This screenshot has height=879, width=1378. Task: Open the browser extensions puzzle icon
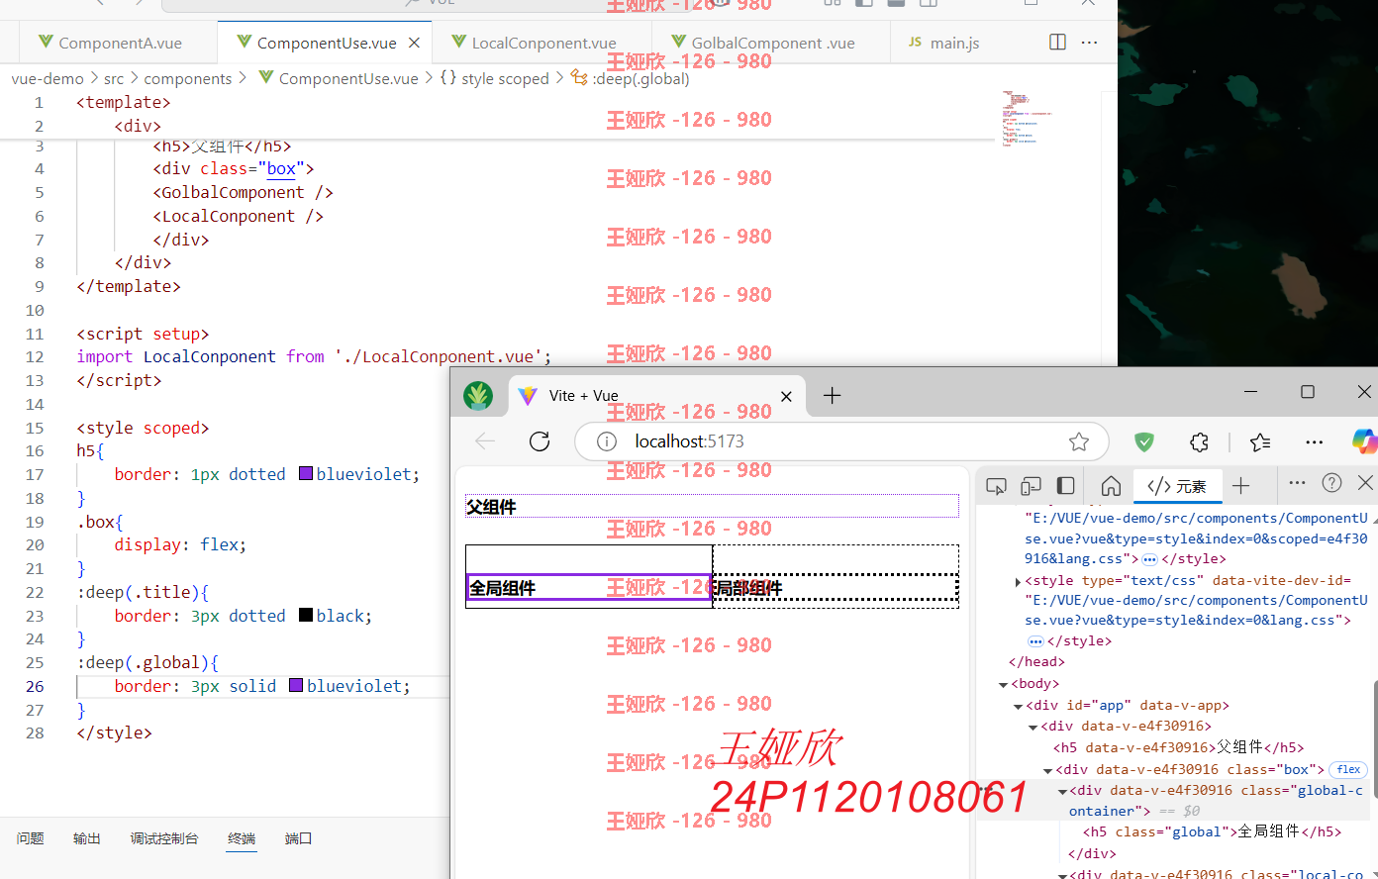pos(1200,441)
